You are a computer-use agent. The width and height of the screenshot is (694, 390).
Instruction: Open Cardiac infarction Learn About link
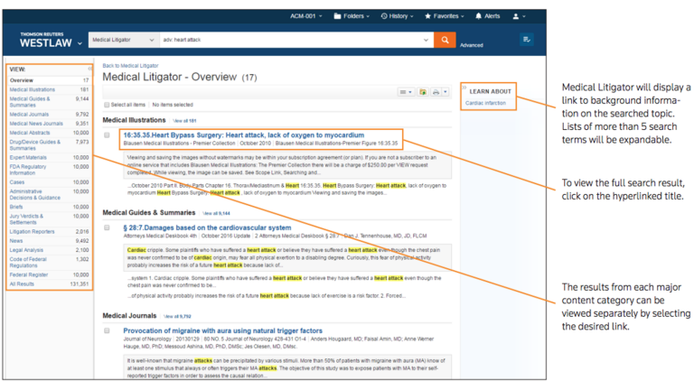point(485,103)
